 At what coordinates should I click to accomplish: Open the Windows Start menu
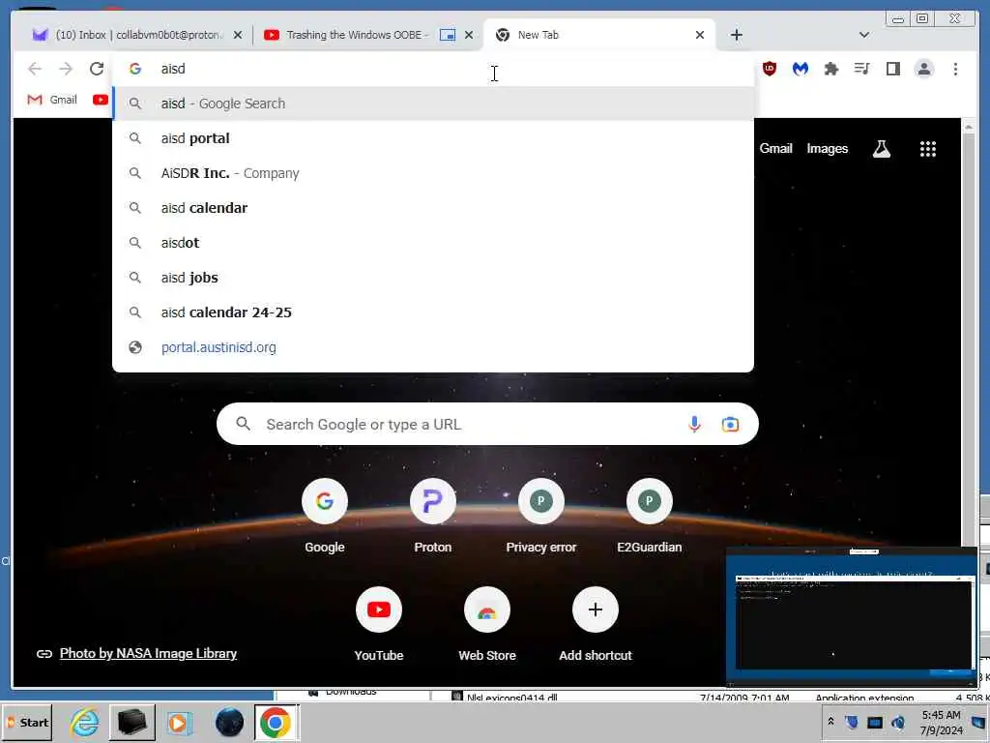click(x=27, y=722)
